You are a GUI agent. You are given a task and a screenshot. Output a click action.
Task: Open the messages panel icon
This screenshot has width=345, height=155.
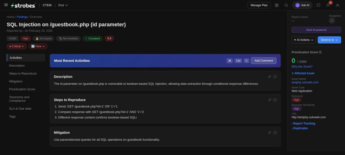[318, 5]
